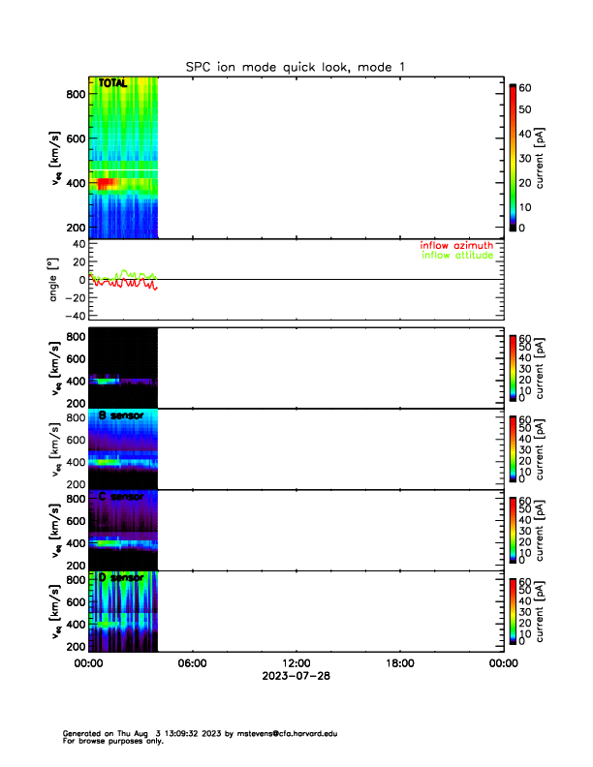Select the 'inflow azimuth' legend entry
Image resolution: width=593 pixels, height=767 pixels.
pyautogui.click(x=456, y=246)
